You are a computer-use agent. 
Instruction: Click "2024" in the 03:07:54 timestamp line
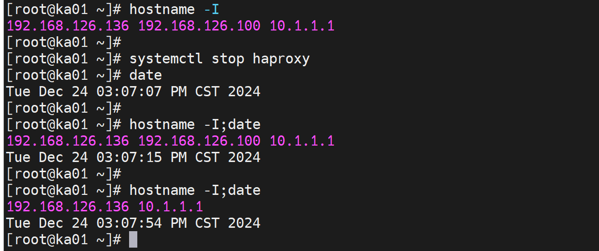244,223
